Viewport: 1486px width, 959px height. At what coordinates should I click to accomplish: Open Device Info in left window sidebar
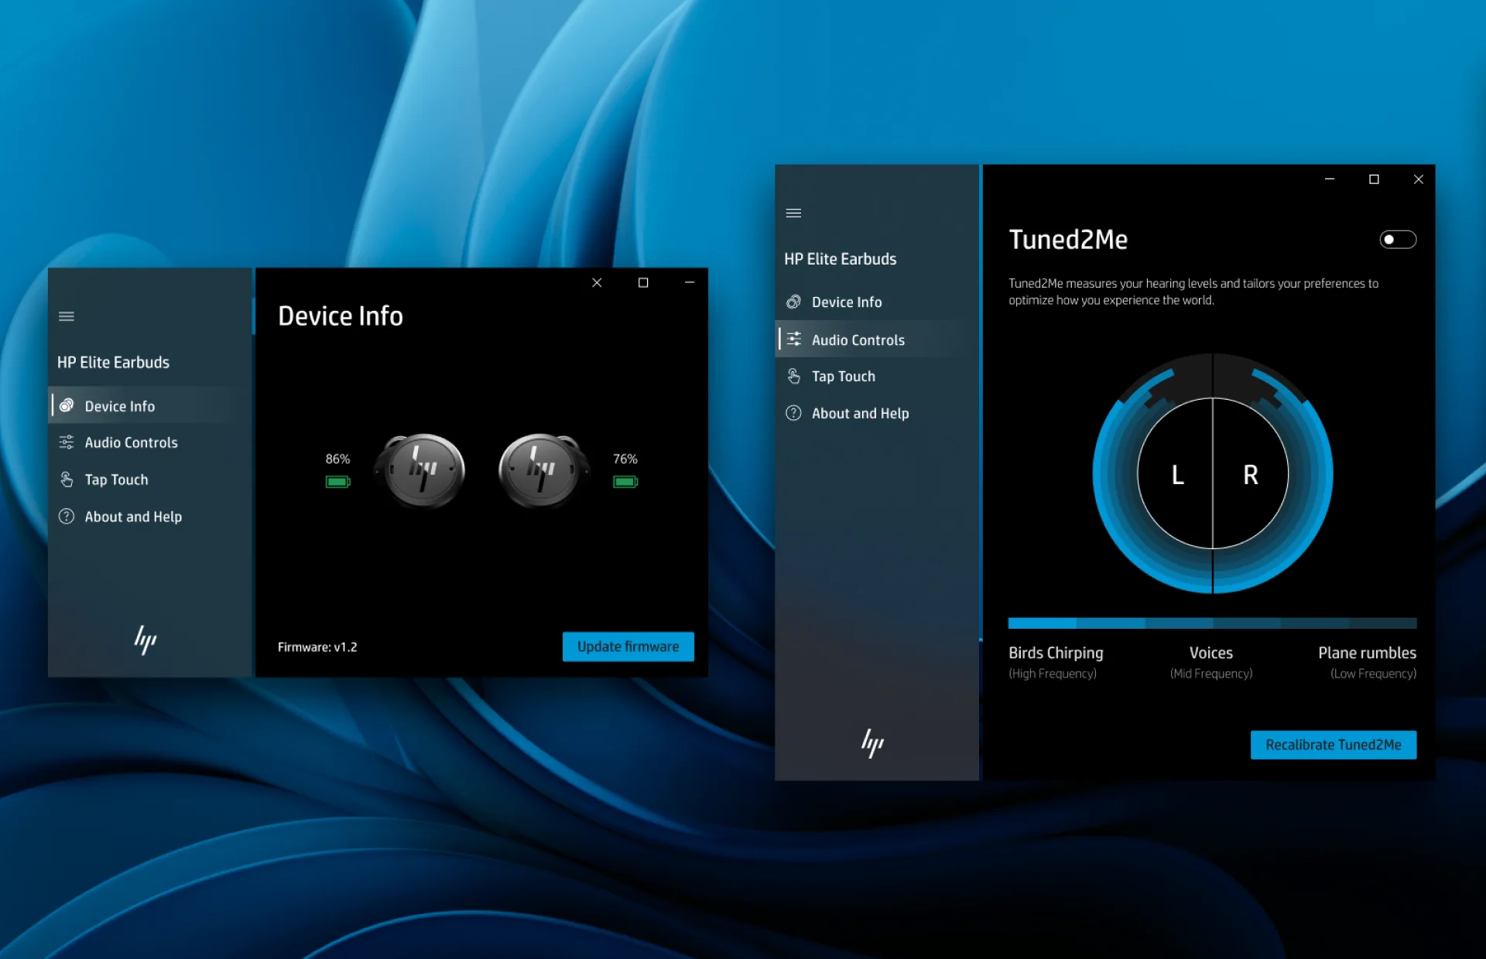151,405
